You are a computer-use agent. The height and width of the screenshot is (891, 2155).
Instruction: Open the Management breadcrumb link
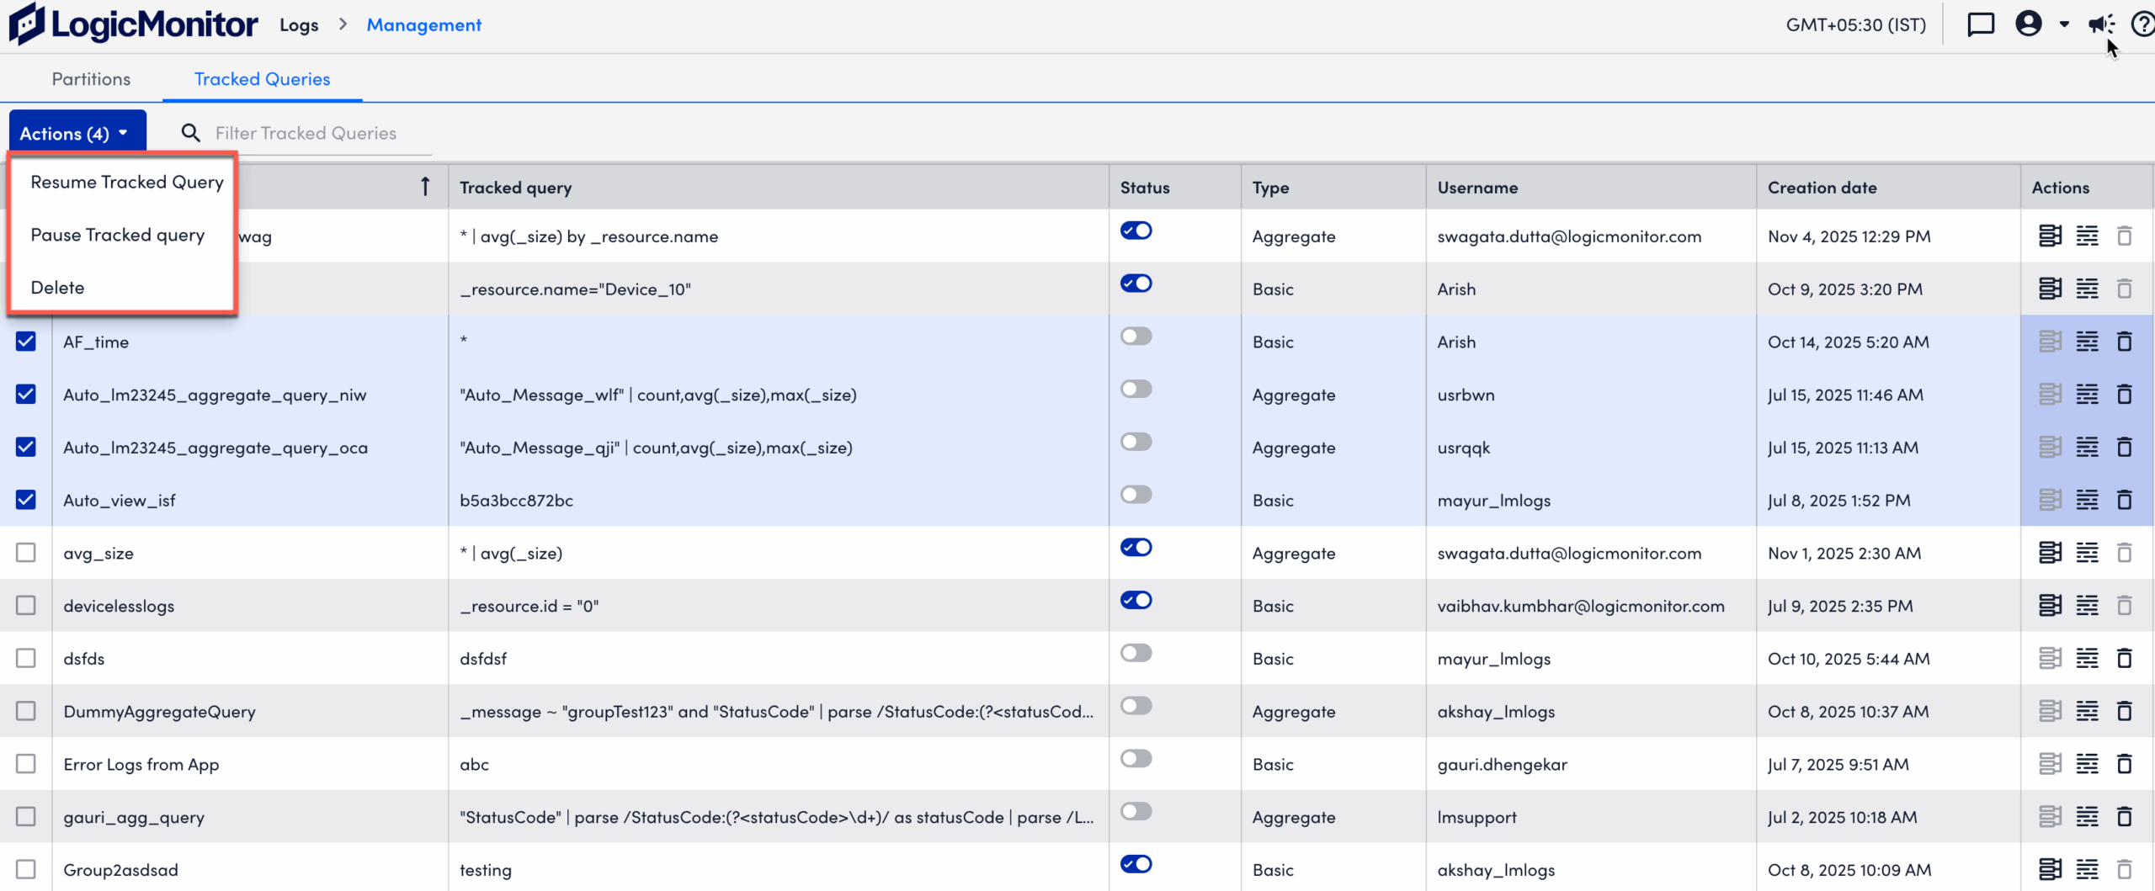[x=423, y=24]
